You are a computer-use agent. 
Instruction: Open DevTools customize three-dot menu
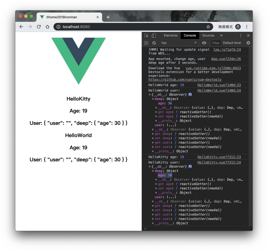[x=241, y=36]
